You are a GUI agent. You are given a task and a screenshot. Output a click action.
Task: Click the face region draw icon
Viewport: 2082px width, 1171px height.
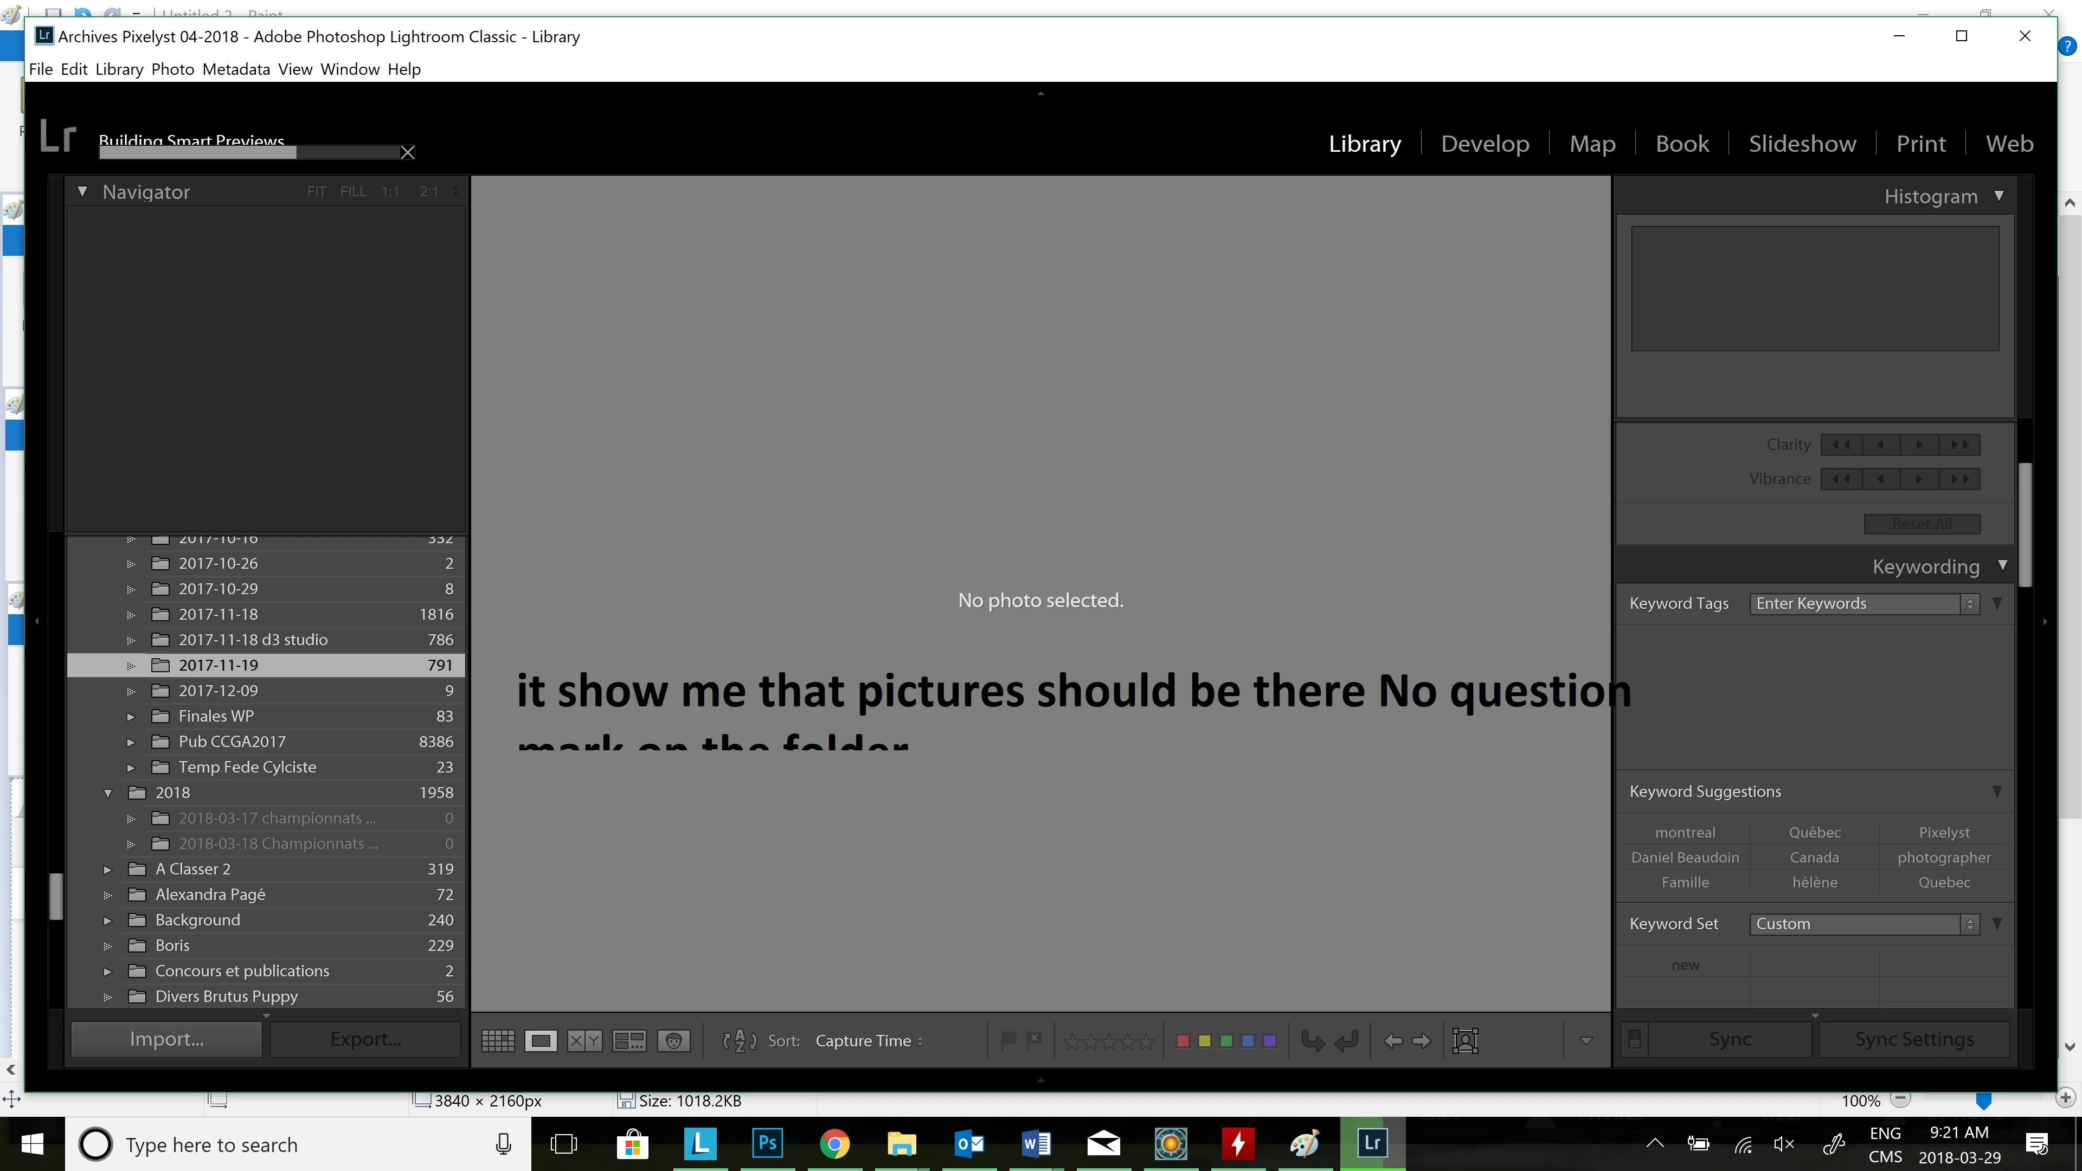(1464, 1041)
